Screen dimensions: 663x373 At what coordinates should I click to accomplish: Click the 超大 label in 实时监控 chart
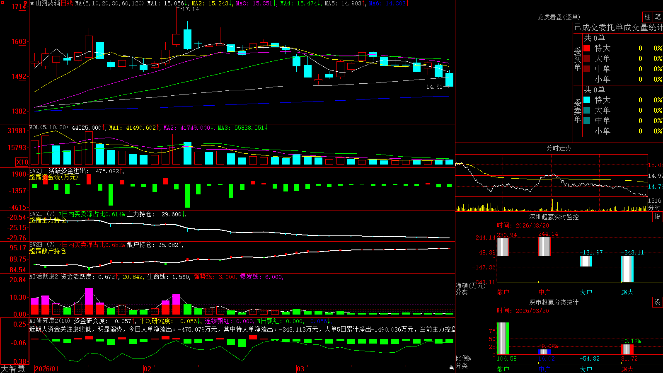click(x=627, y=292)
